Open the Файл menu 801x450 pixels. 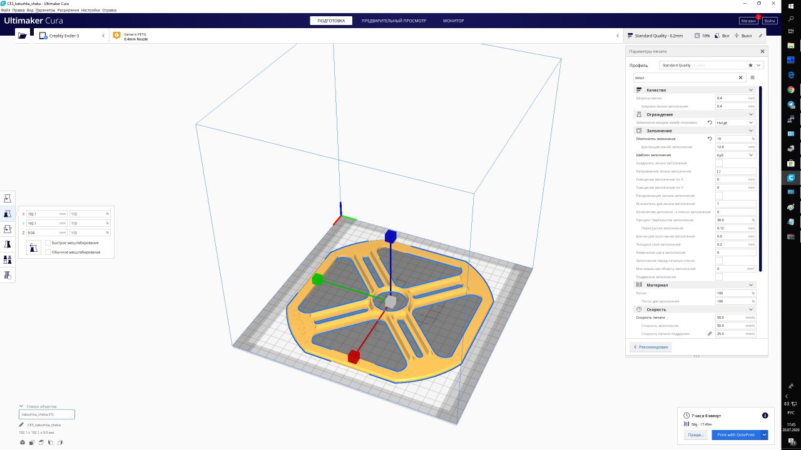tap(6, 10)
